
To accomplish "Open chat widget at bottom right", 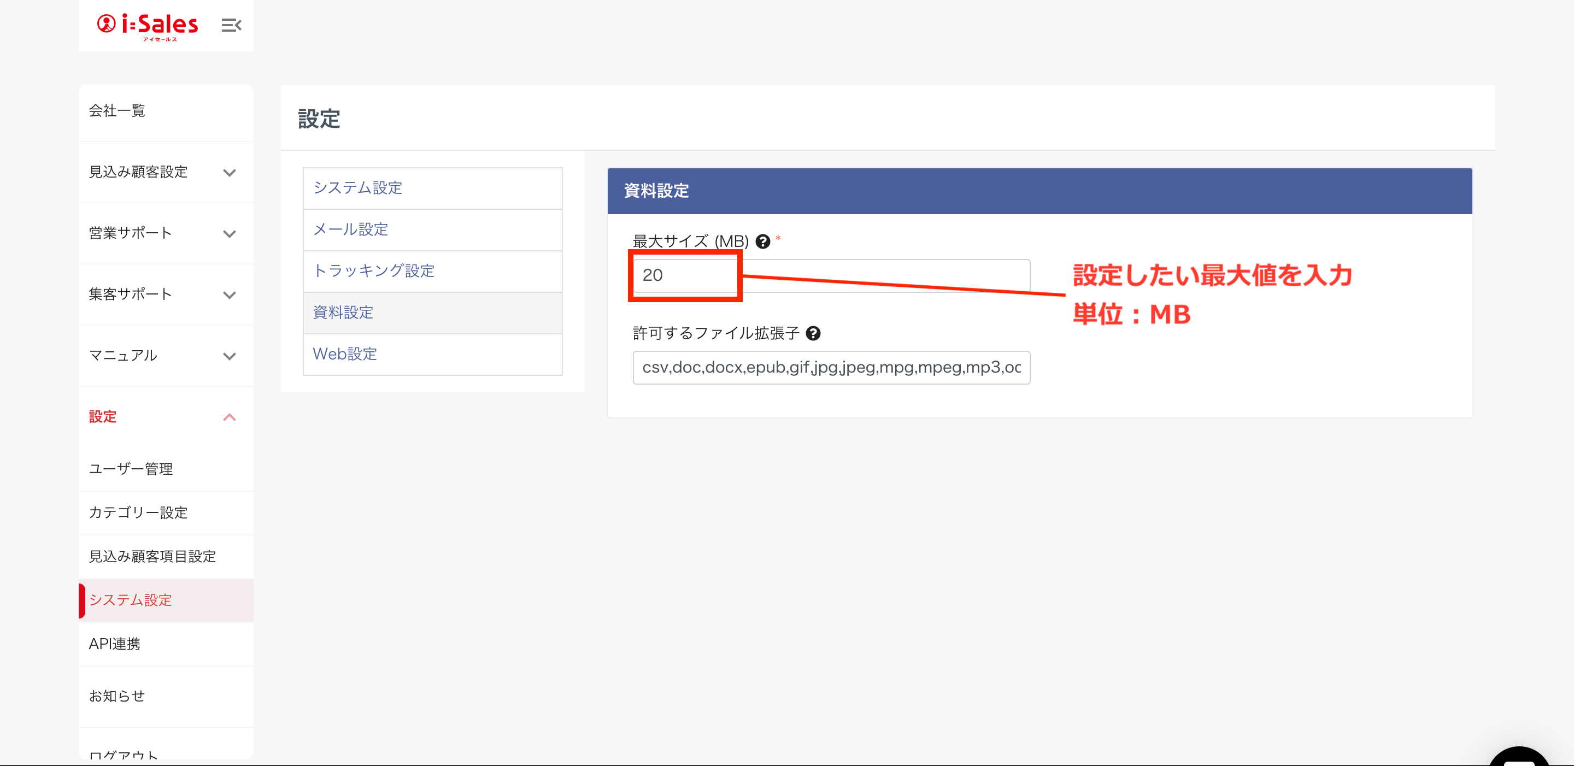I will tap(1519, 756).
